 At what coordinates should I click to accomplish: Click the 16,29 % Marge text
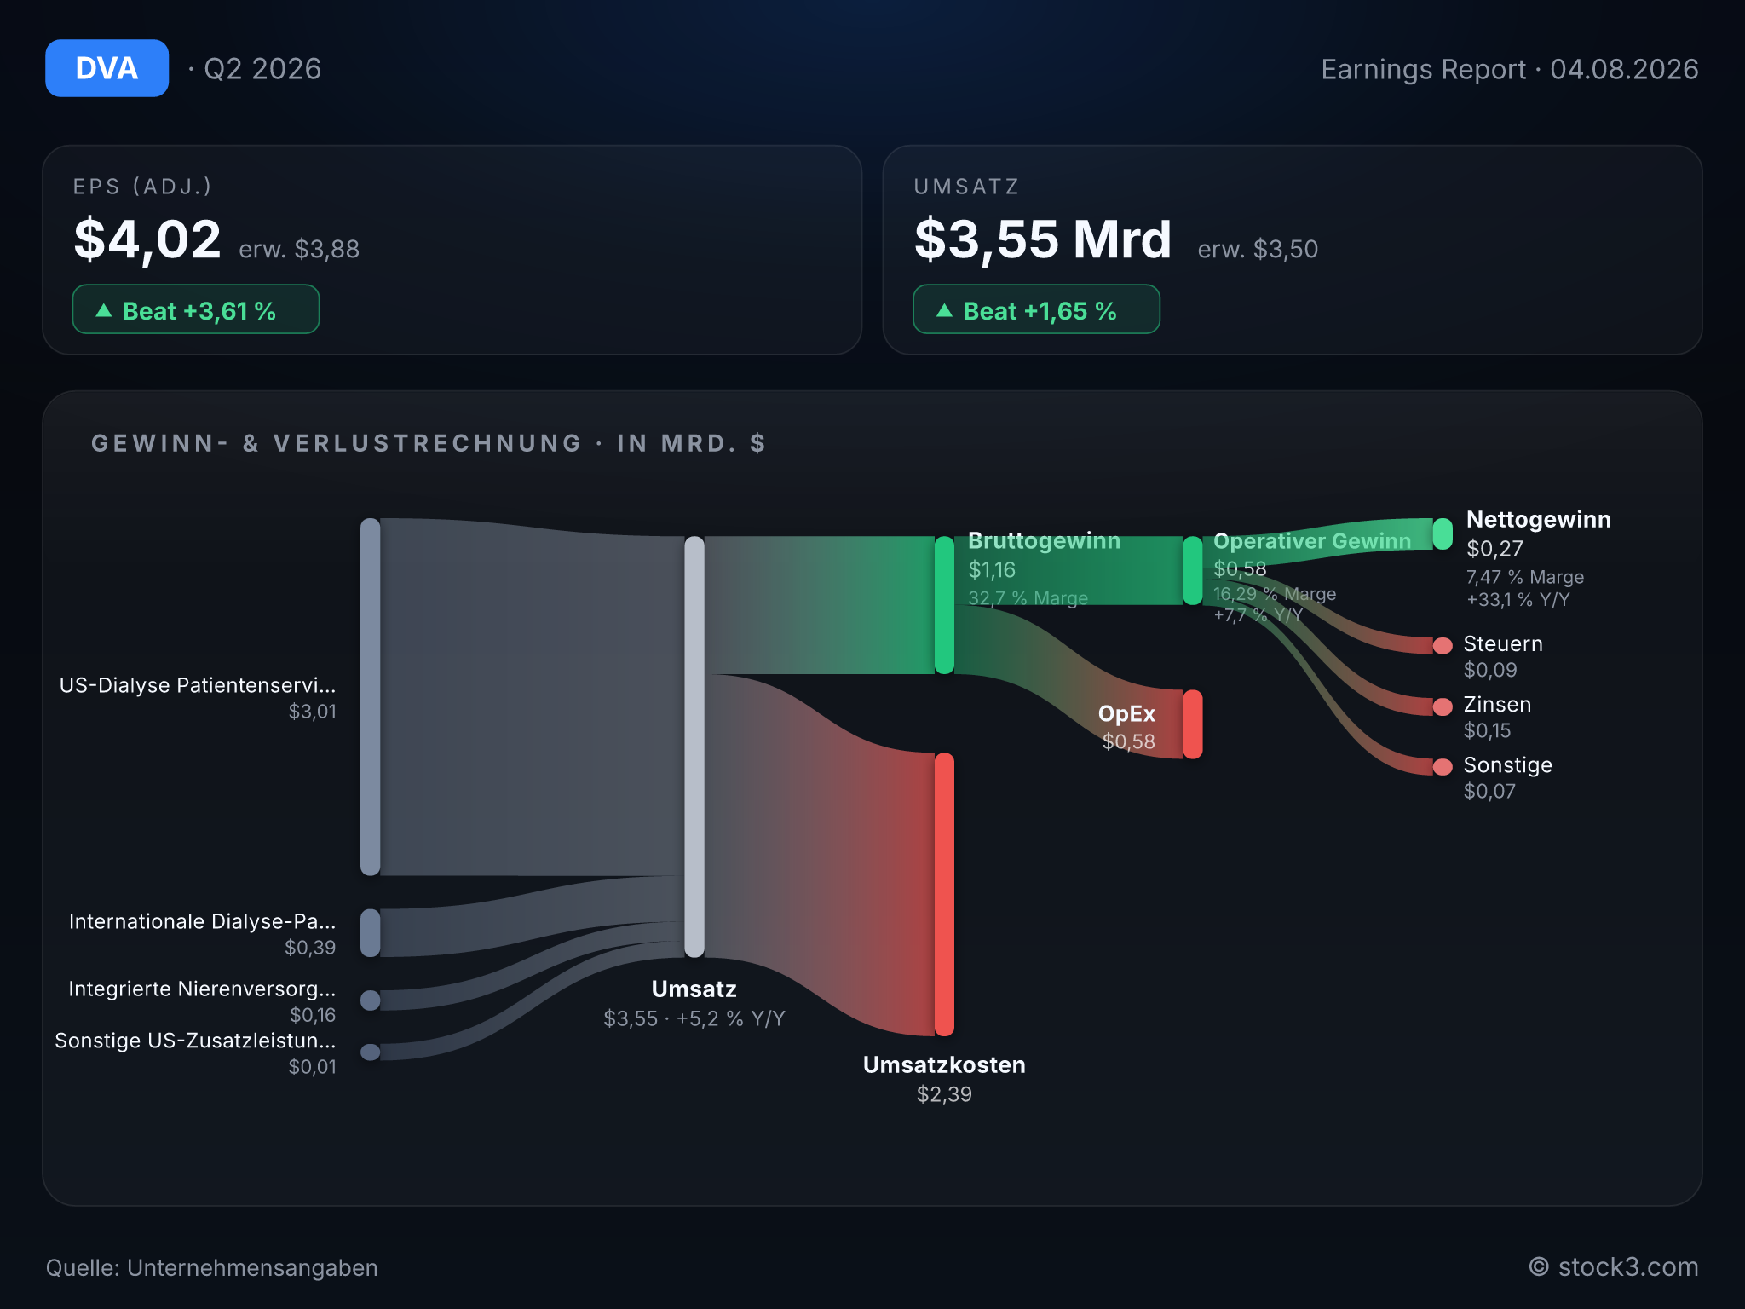pos(1275,594)
